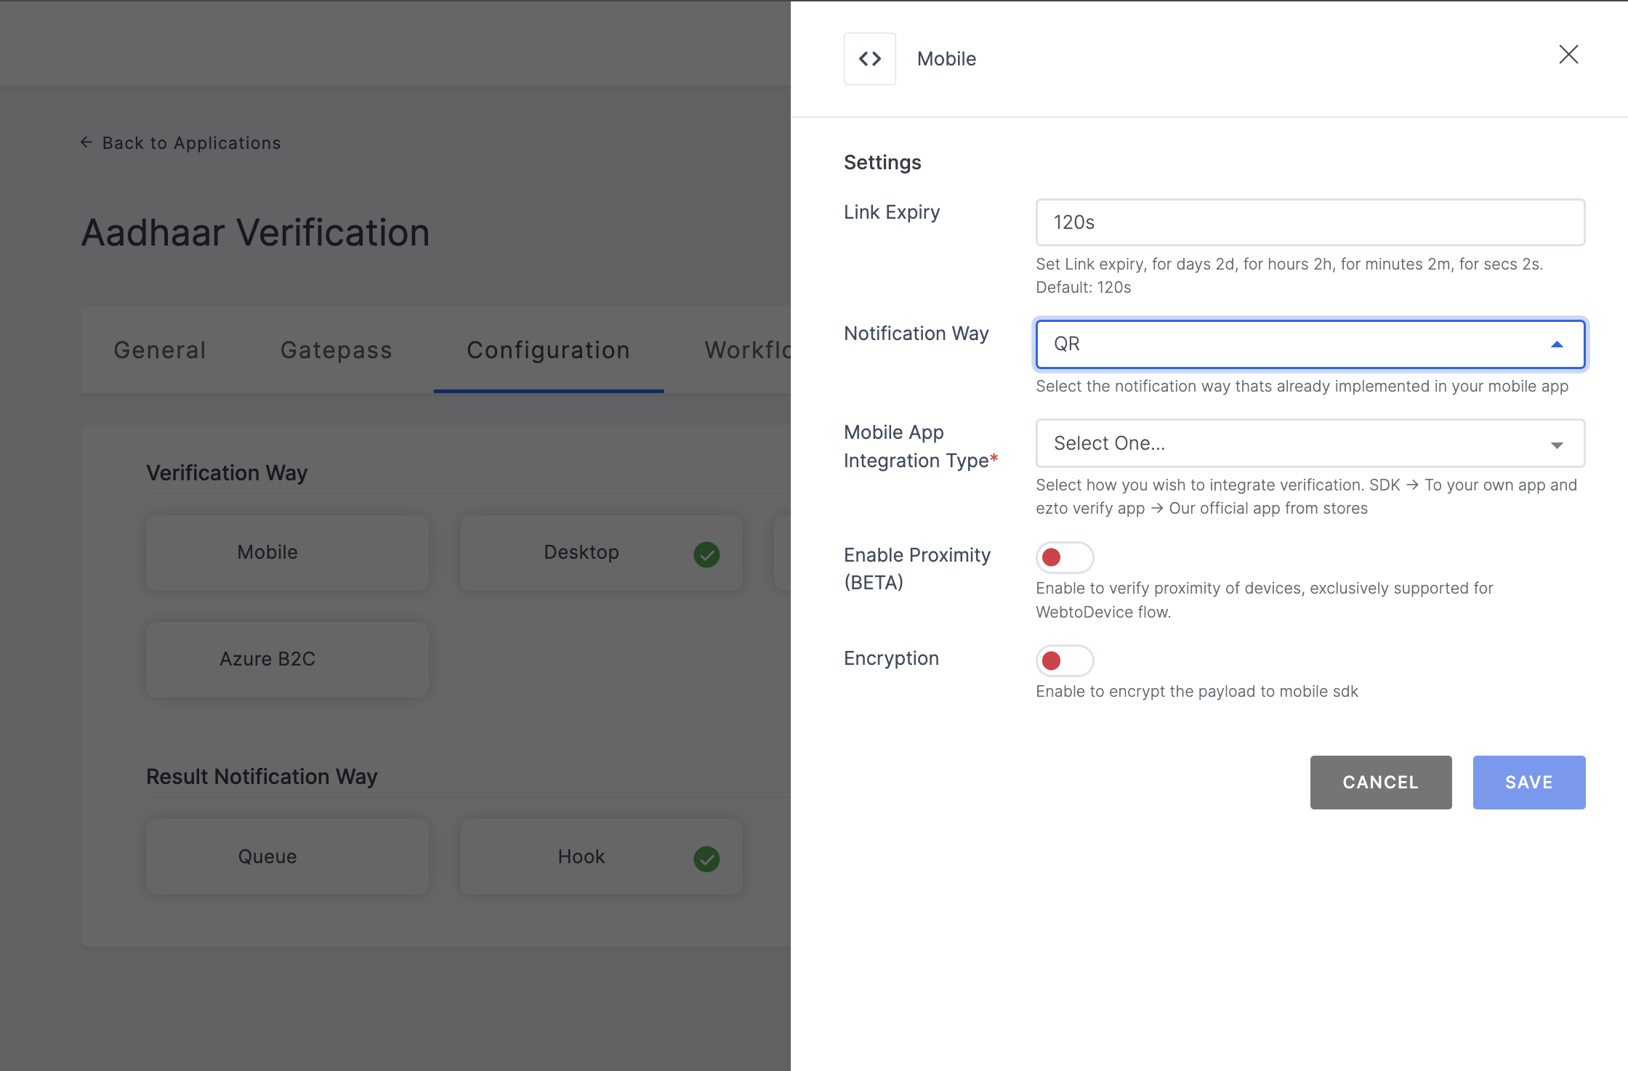This screenshot has width=1628, height=1071.
Task: Click the SAVE button
Action: click(x=1528, y=782)
